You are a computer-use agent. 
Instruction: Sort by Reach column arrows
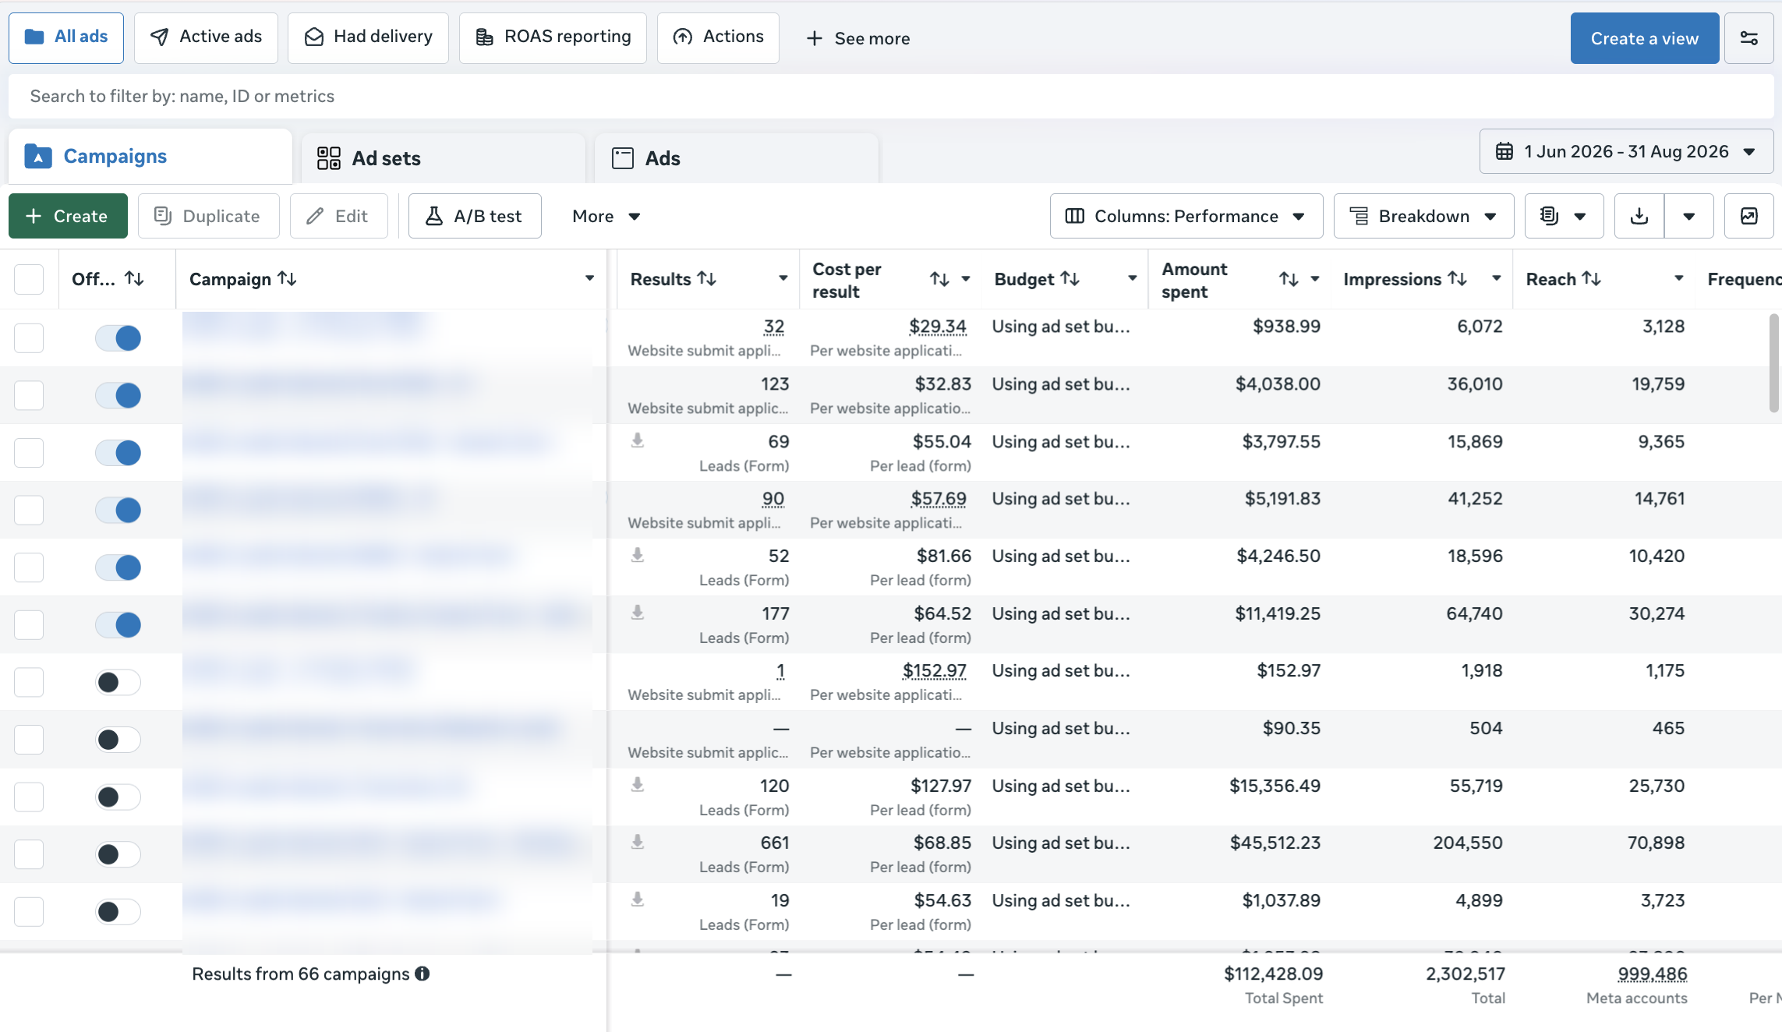point(1592,278)
